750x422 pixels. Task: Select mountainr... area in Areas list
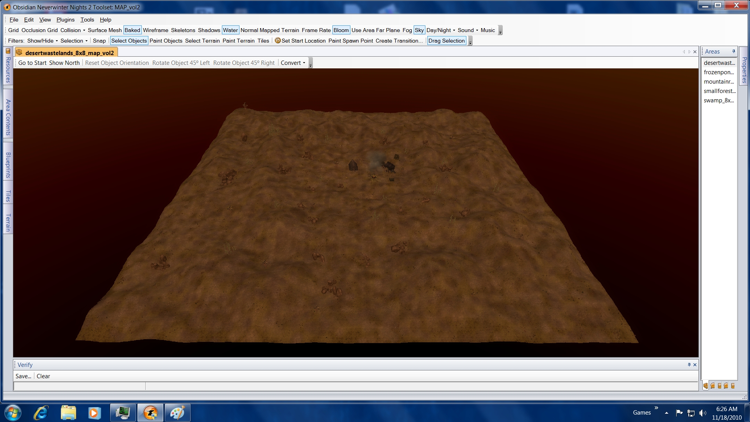tap(719, 82)
